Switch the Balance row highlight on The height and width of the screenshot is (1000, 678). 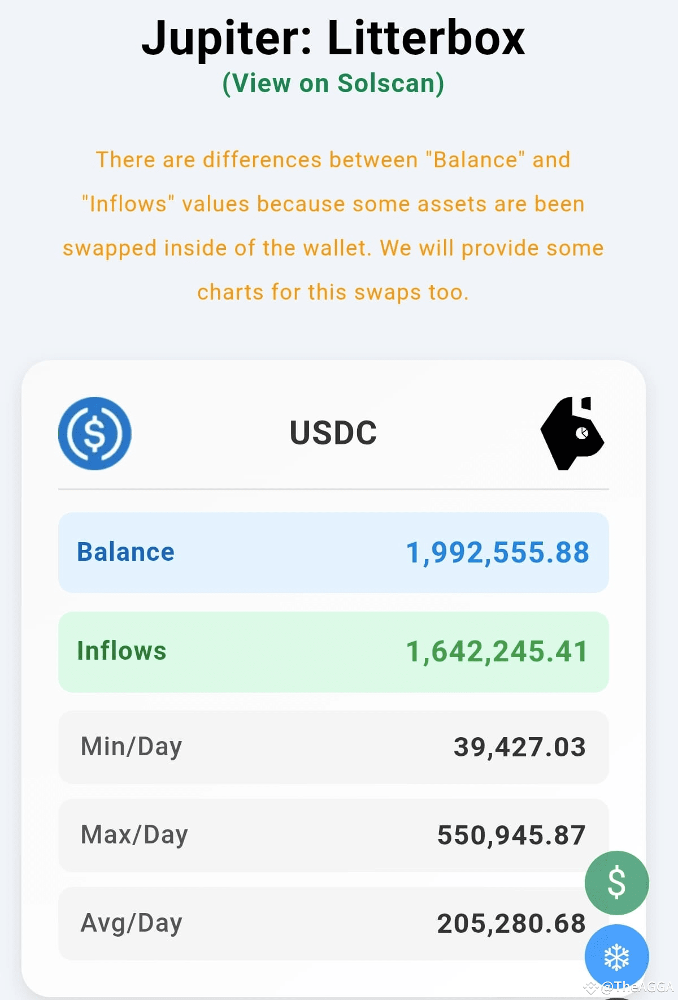333,552
